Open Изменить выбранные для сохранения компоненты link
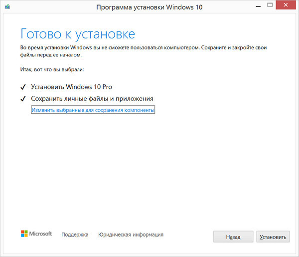This screenshot has width=299, height=257. [93, 110]
